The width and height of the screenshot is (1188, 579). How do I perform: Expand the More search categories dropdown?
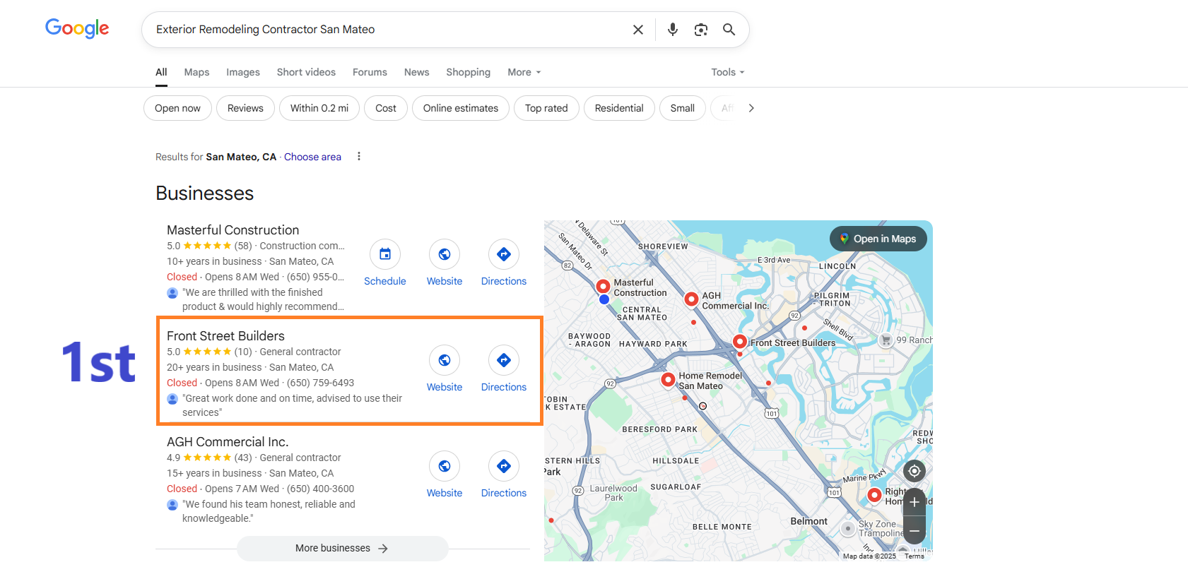[x=524, y=72]
